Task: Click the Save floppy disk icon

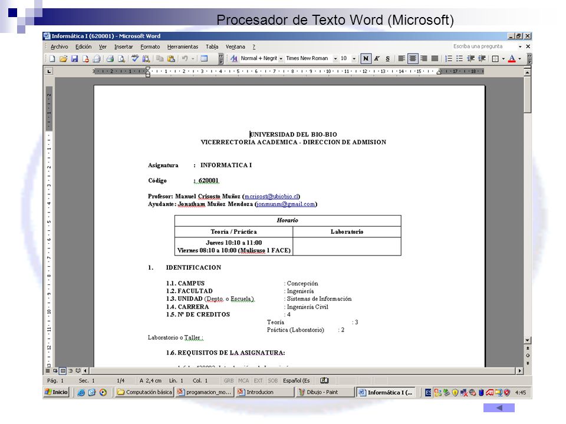Action: pyautogui.click(x=74, y=59)
